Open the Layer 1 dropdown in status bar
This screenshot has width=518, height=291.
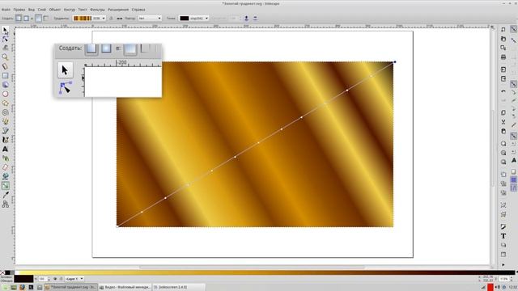[x=74, y=279]
